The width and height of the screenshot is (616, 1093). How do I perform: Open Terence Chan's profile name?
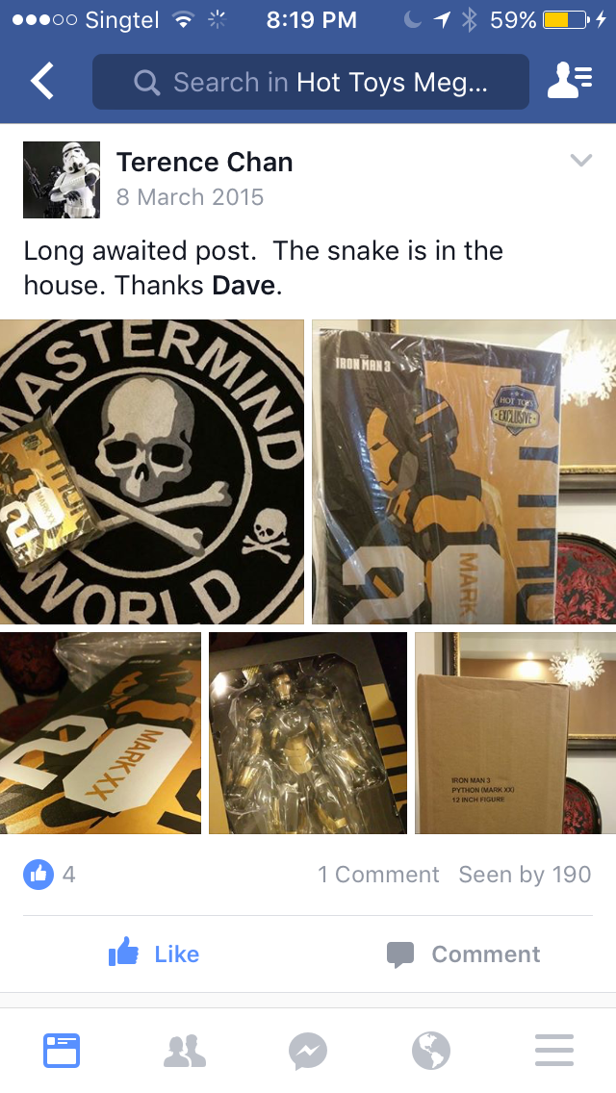[204, 162]
